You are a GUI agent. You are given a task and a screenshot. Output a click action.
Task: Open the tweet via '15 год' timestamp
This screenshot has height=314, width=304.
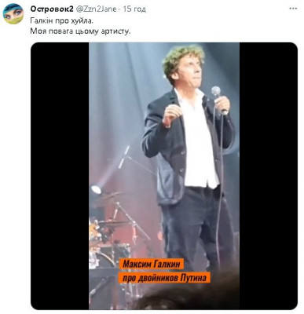click(x=134, y=9)
